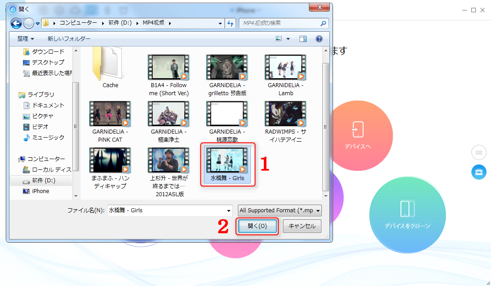Click the file list scroll down arrow
Viewport: 491px width, 286px height.
click(x=326, y=196)
